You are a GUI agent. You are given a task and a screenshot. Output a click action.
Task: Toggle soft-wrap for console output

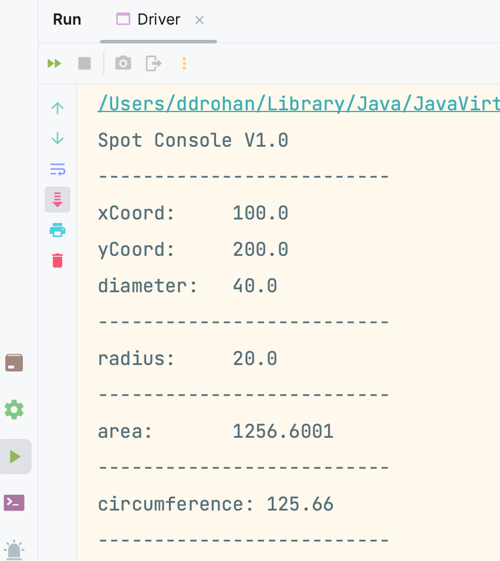tap(58, 170)
